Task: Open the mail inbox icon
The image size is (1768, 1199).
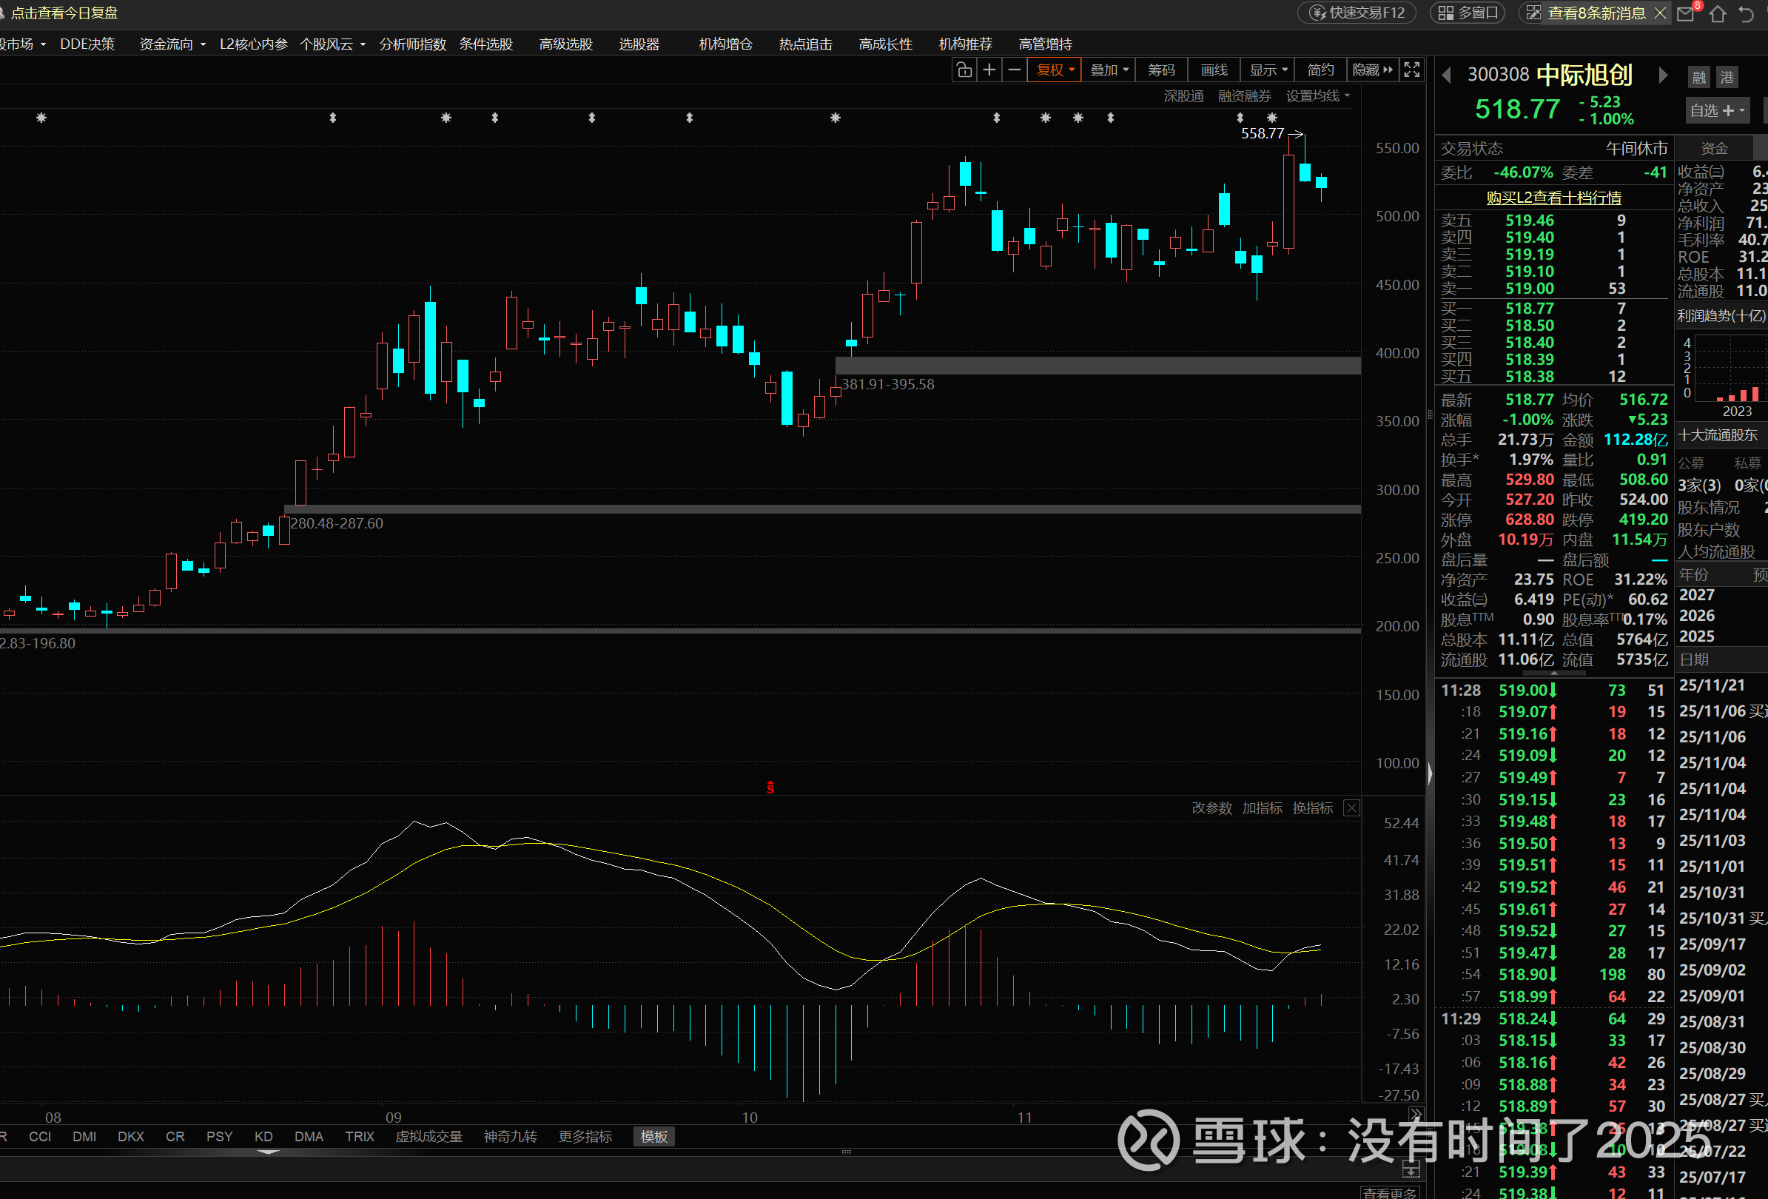Action: click(x=1687, y=14)
